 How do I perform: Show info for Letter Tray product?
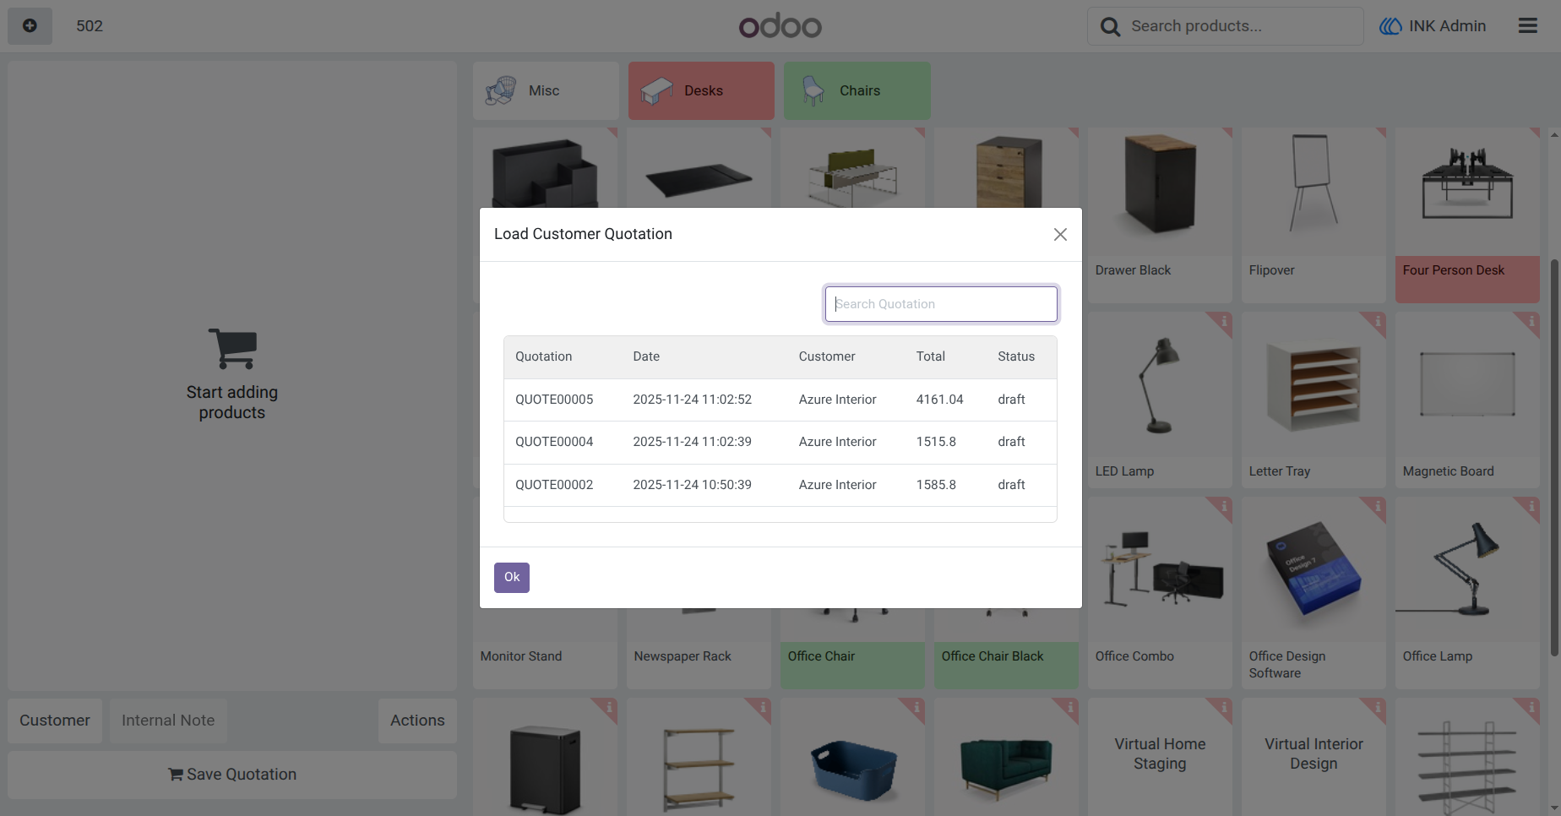click(x=1378, y=321)
